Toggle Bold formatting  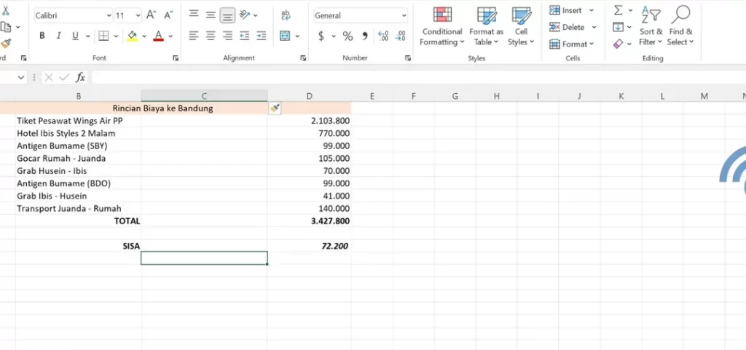click(42, 36)
